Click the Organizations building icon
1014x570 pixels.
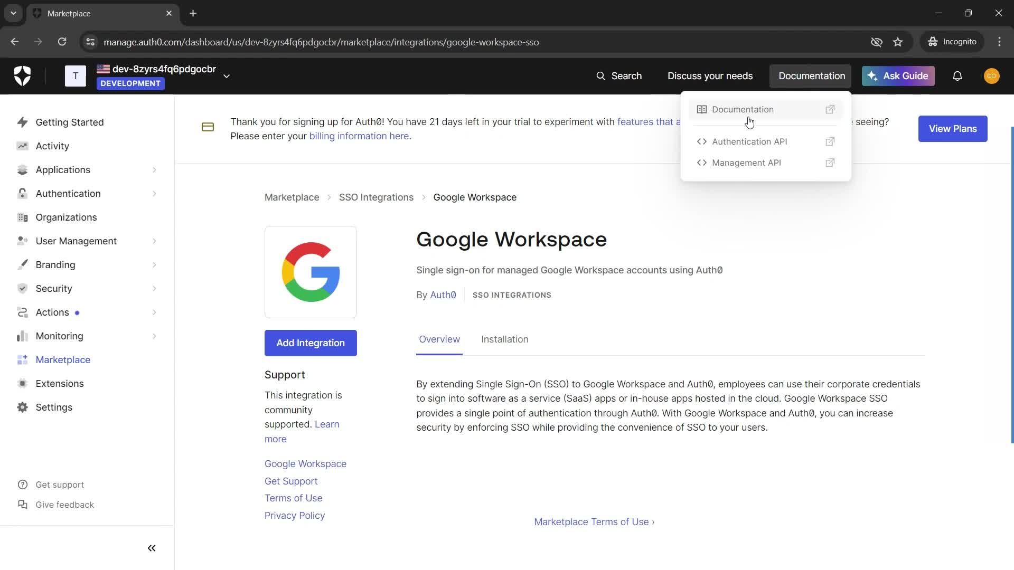(22, 217)
